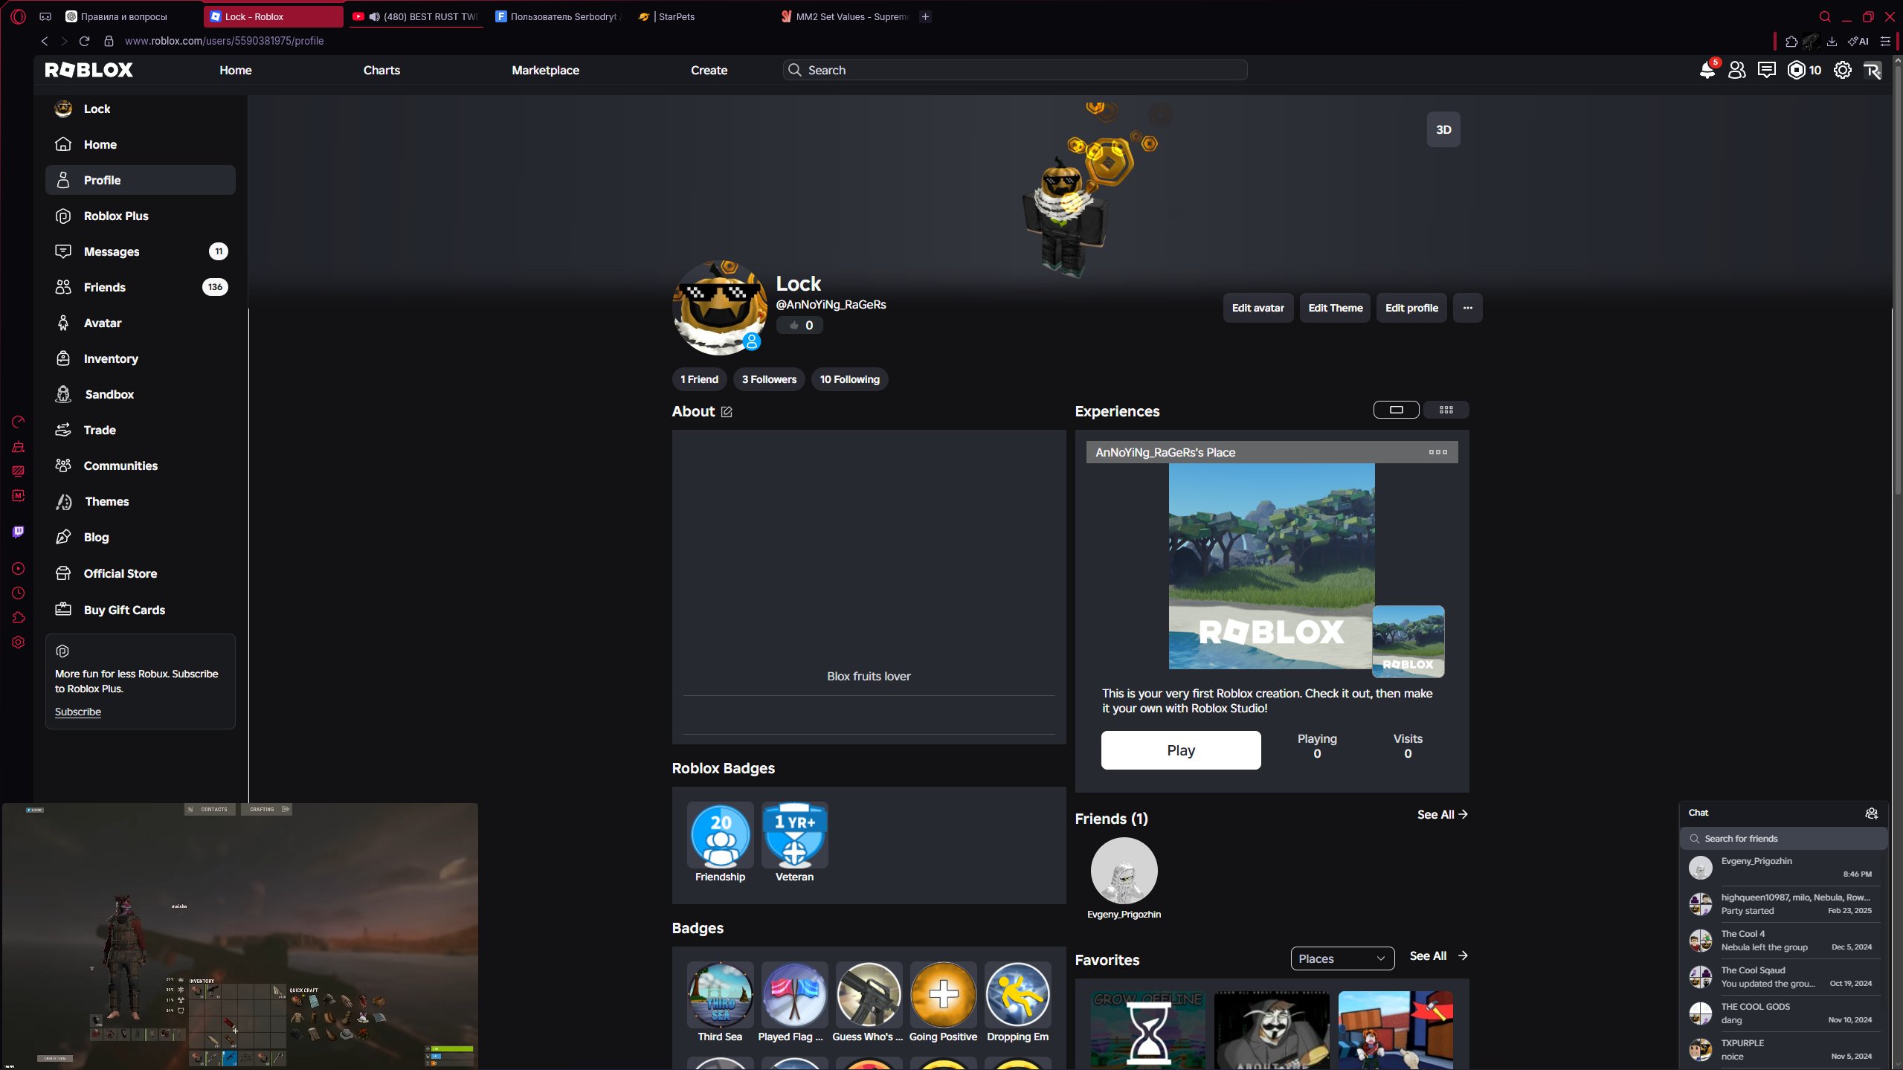Open Trade in the left sidebar
The image size is (1903, 1070).
[140, 430]
